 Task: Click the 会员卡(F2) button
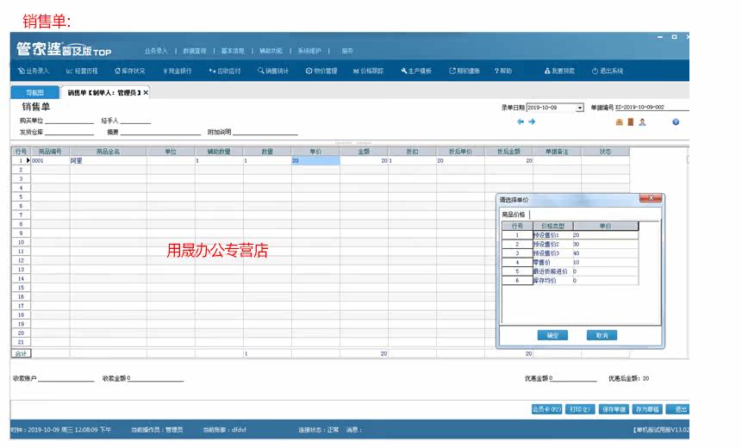[546, 409]
